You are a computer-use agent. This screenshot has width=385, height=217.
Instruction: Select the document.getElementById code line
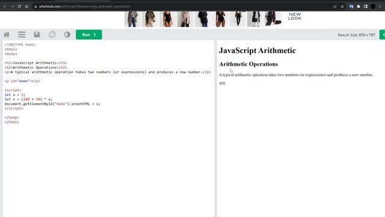[52, 104]
